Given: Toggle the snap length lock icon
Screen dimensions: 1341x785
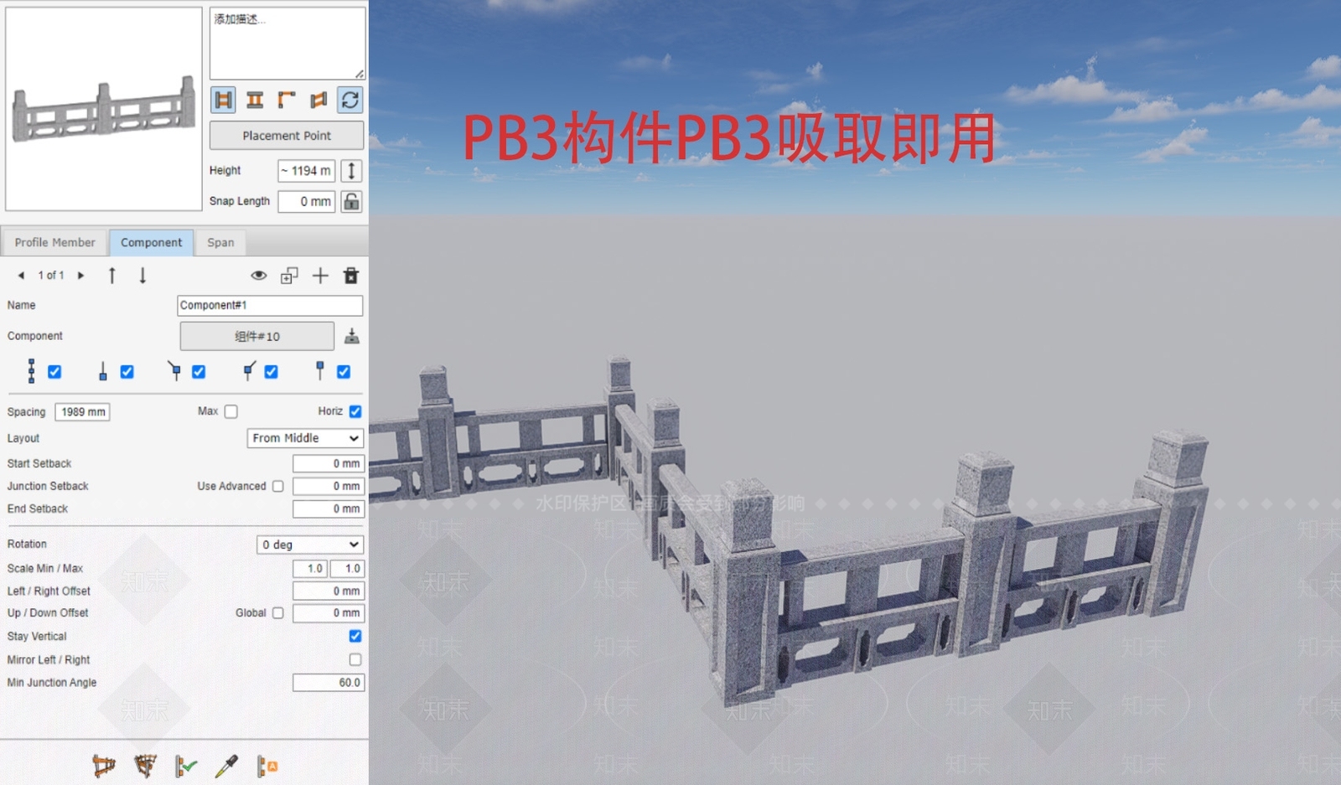Looking at the screenshot, I should coord(352,201).
